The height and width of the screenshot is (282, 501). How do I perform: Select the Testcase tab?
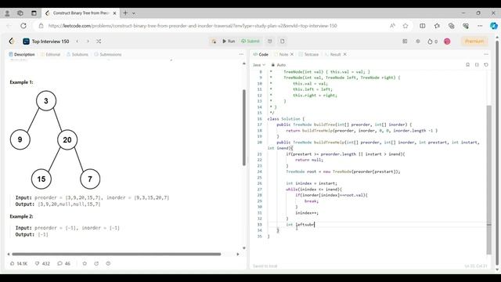pos(308,54)
